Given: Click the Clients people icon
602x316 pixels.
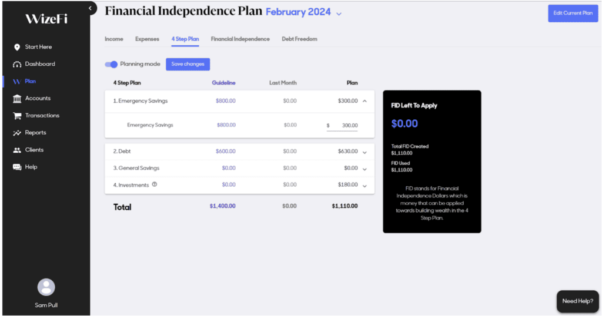Looking at the screenshot, I should 17,150.
